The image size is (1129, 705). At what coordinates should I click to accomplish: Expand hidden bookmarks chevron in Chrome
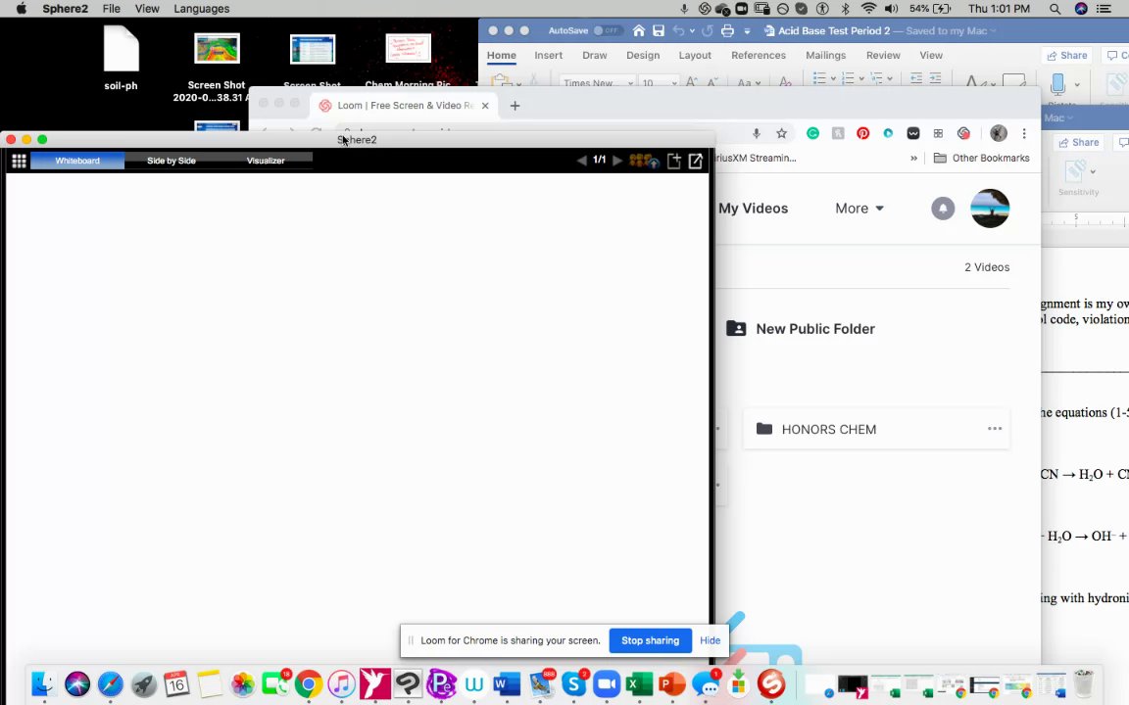pyautogui.click(x=913, y=159)
